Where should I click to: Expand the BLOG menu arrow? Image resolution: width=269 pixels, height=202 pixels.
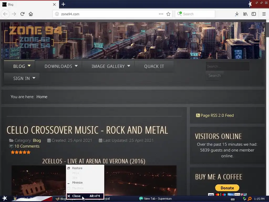pyautogui.click(x=29, y=66)
